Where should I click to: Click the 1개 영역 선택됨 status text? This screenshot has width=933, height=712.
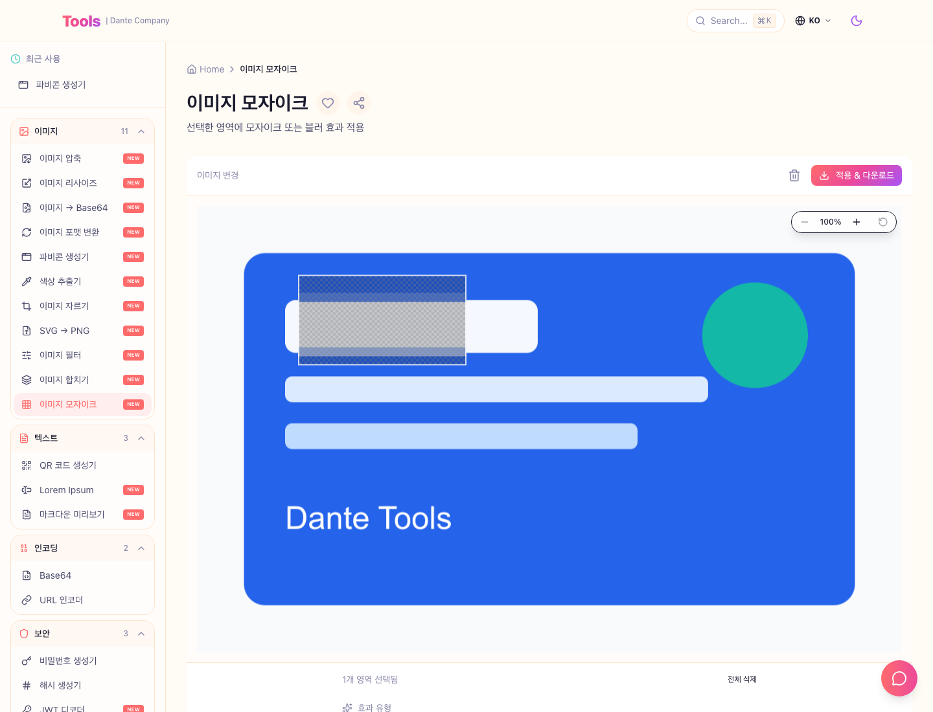pyautogui.click(x=370, y=679)
